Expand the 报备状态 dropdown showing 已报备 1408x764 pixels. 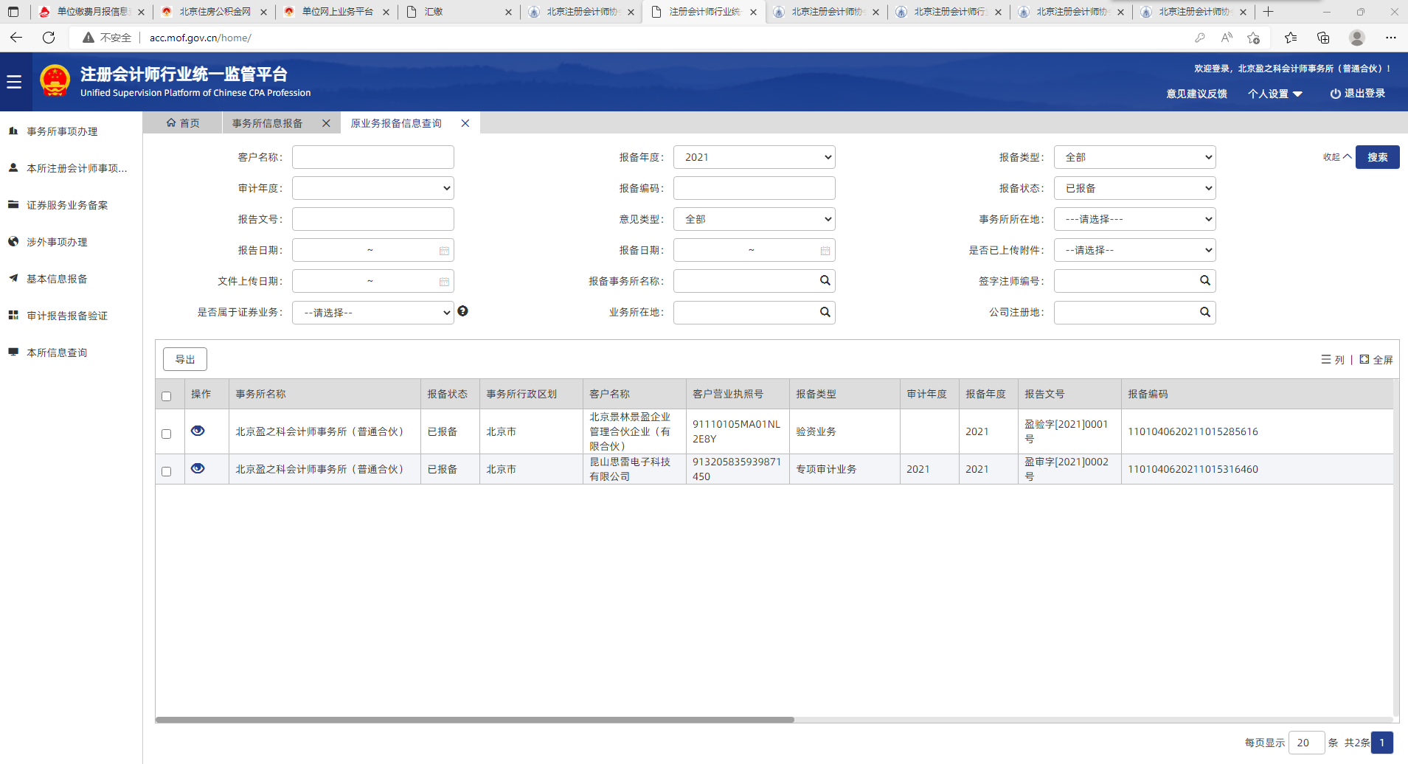pos(1134,188)
